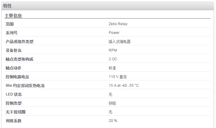Select the 按钮 control type value
This screenshot has height=128, width=216.
tap(112, 103)
